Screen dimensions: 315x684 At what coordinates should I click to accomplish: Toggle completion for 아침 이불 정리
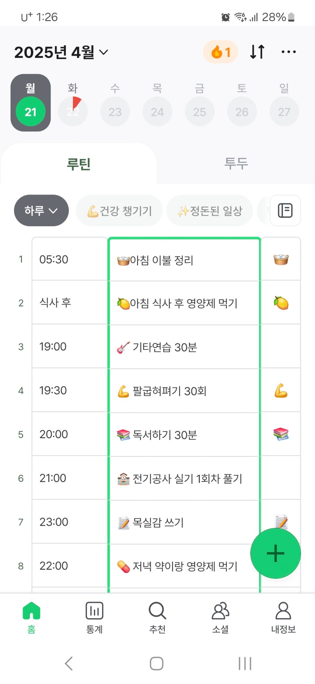(281, 259)
